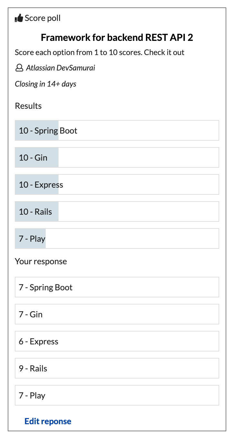The height and width of the screenshot is (439, 234).
Task: Select your "7 - Gin" response row
Action: coord(117,314)
